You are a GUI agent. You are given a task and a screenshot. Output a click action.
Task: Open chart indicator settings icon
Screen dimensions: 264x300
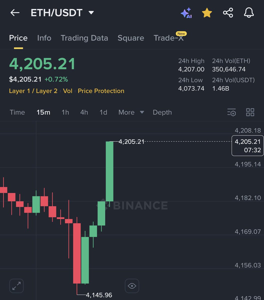(x=231, y=112)
